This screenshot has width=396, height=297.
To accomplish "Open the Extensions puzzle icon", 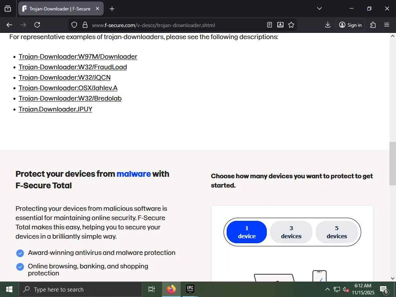I will [x=373, y=25].
